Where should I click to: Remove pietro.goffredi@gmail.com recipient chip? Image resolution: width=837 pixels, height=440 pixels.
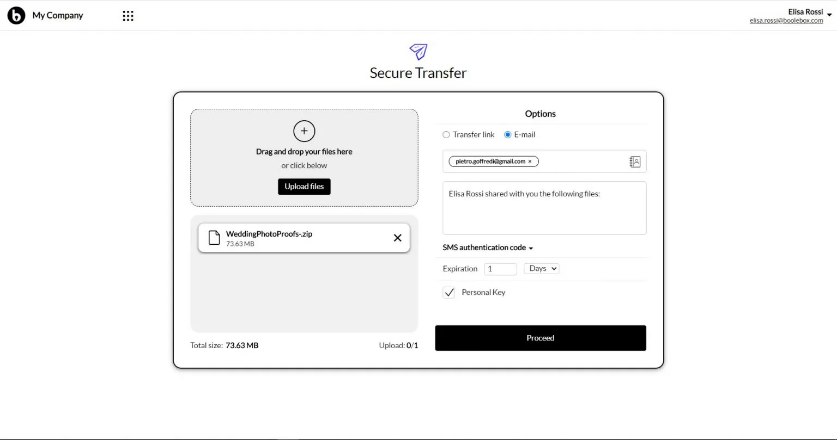click(530, 162)
